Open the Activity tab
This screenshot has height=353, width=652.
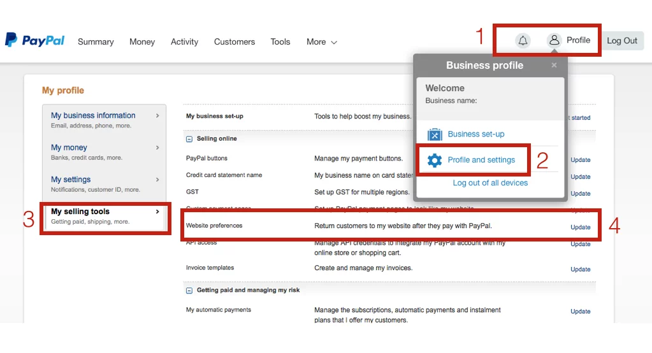pos(184,42)
